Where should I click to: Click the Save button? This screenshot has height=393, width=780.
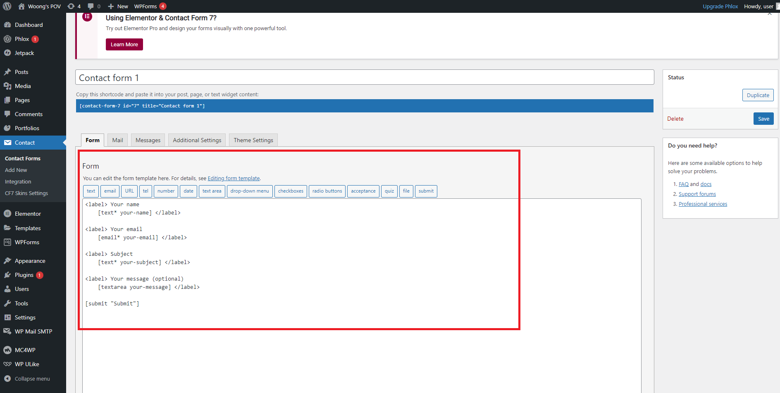tap(763, 119)
